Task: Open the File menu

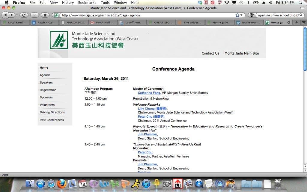Action: point(32,2)
